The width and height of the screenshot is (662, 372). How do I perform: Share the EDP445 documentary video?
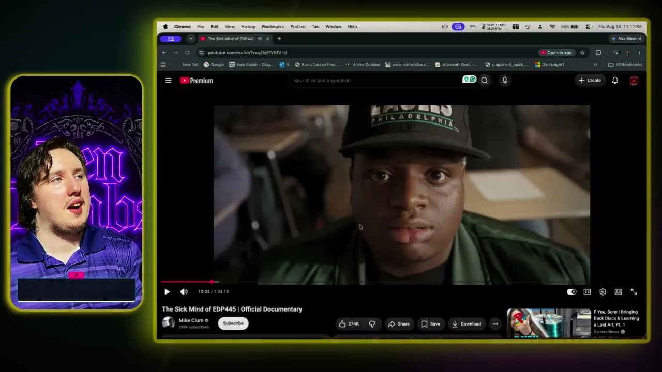(399, 324)
